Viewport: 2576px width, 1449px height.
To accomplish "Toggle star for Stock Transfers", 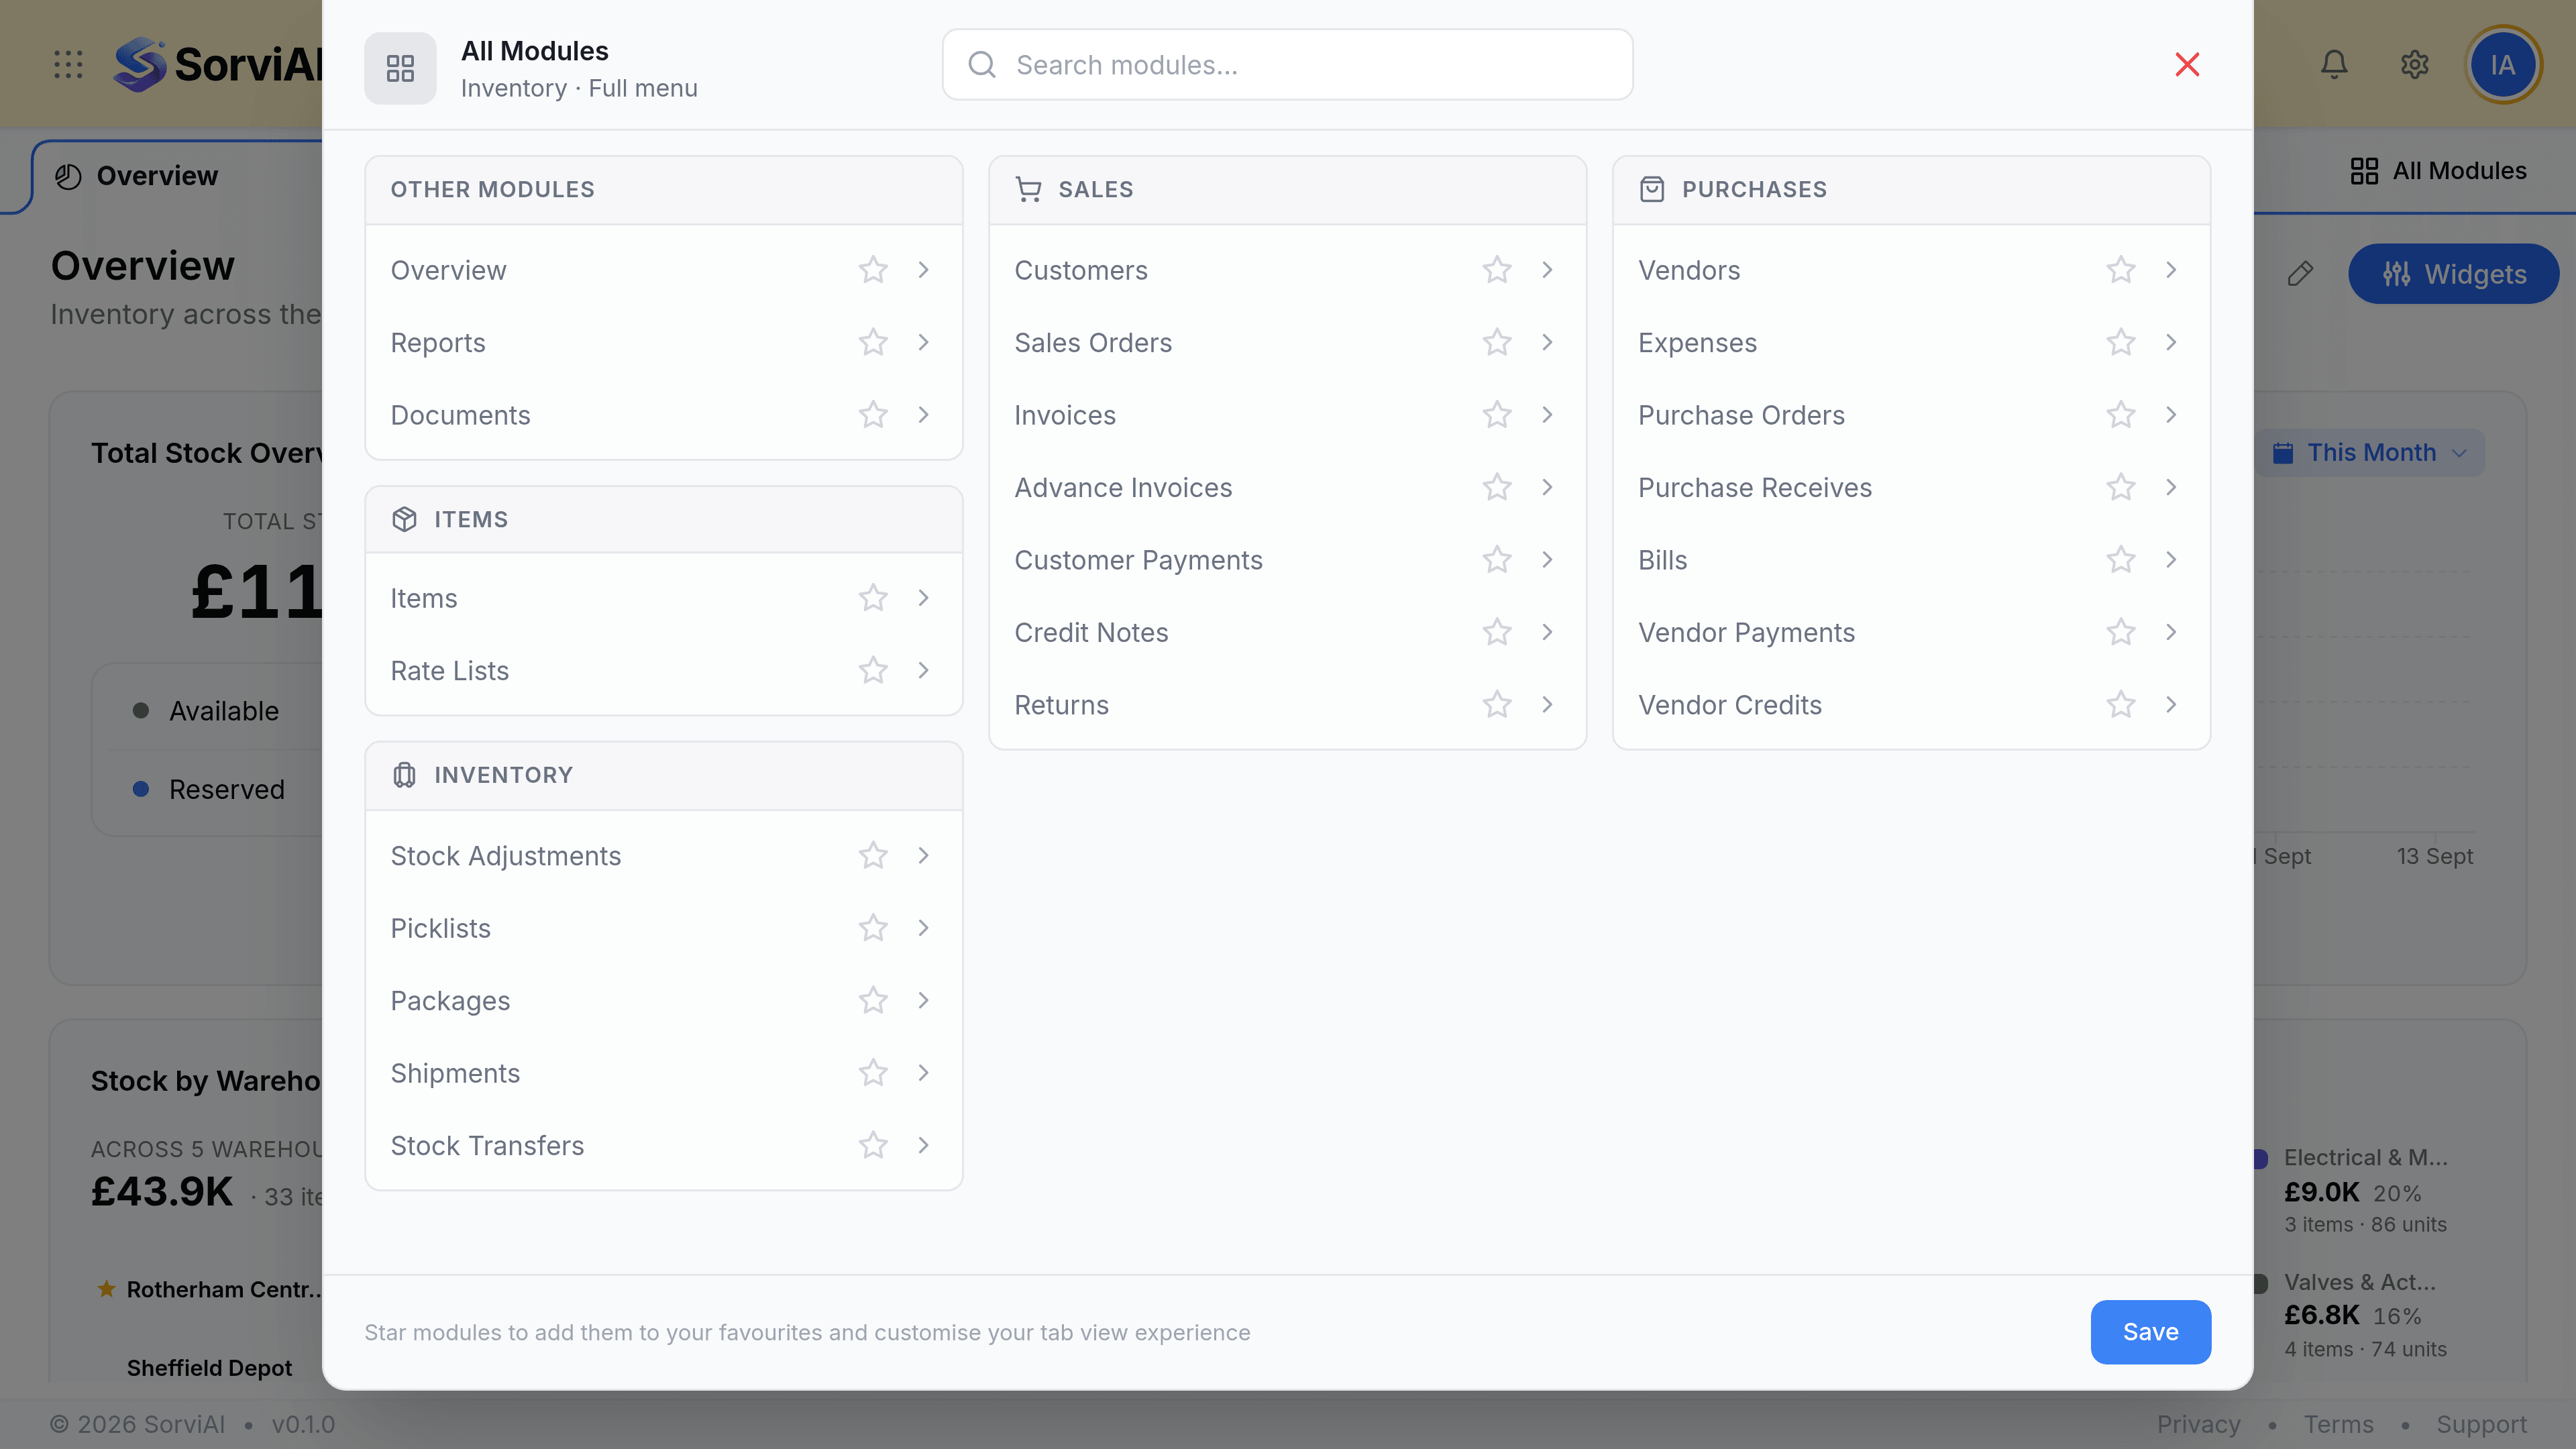I will pyautogui.click(x=873, y=1146).
